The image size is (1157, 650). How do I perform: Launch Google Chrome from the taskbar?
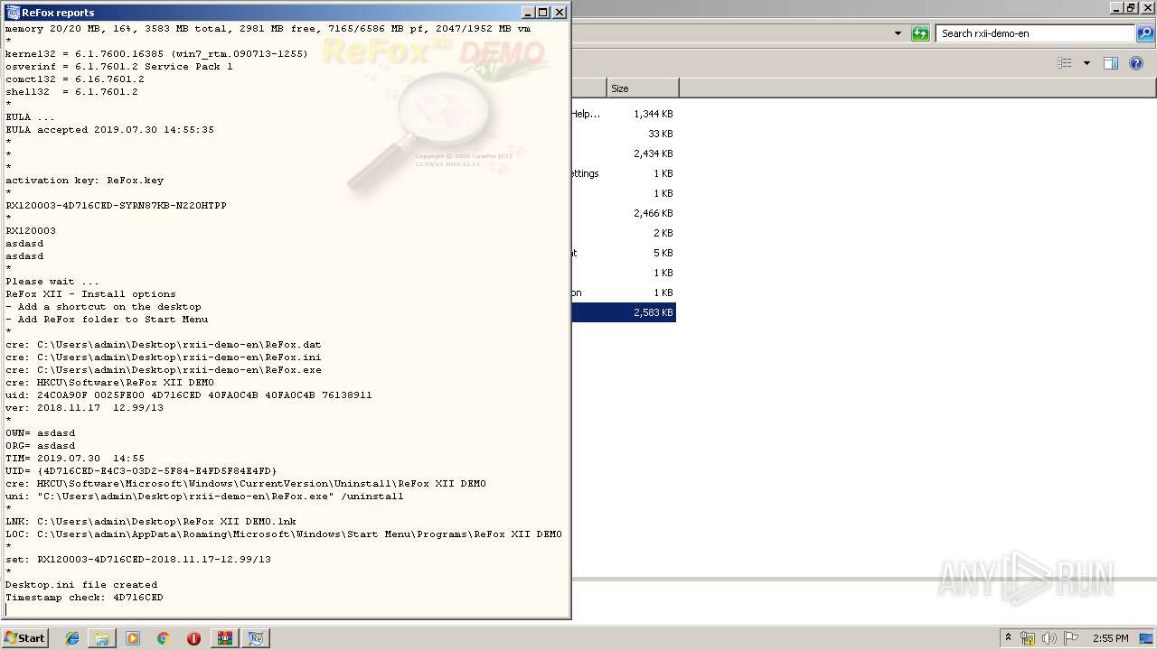pyautogui.click(x=163, y=638)
